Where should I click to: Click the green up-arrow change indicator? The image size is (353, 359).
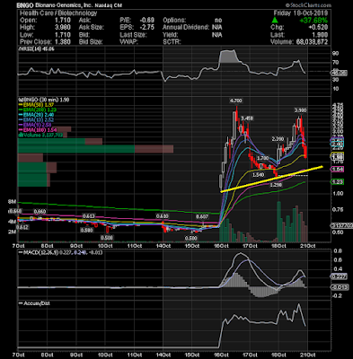275,21
